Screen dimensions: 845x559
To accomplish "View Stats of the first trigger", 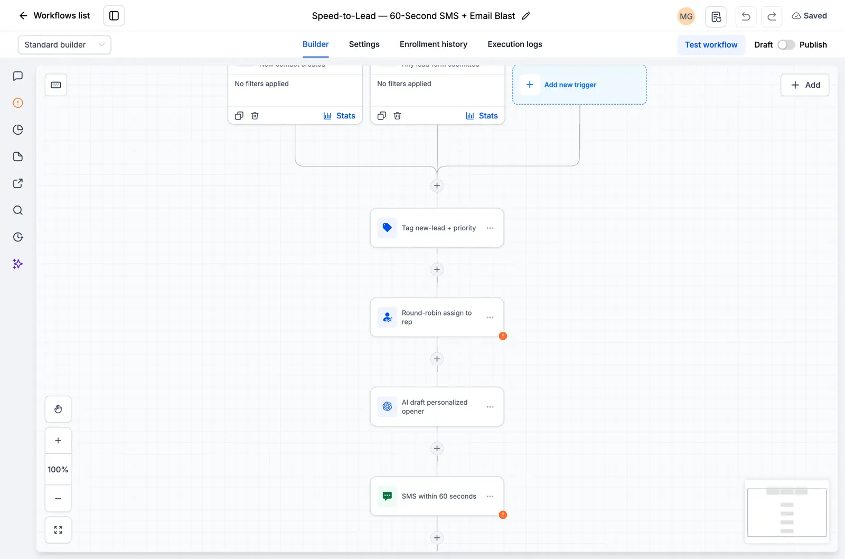I will pos(340,116).
